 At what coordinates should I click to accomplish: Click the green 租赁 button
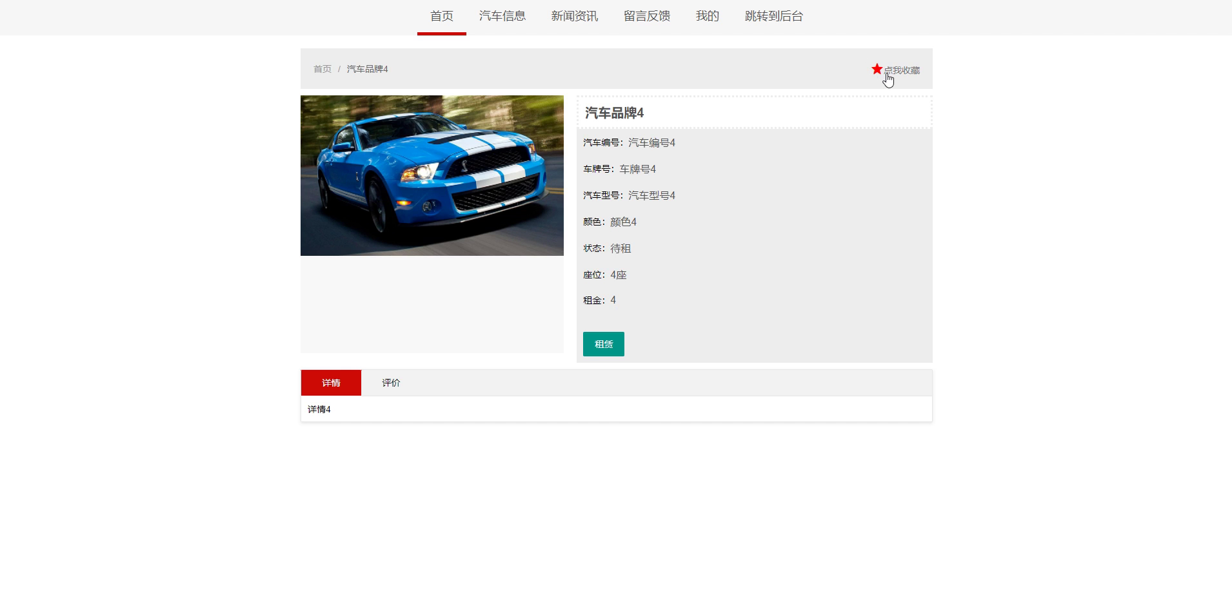click(604, 344)
